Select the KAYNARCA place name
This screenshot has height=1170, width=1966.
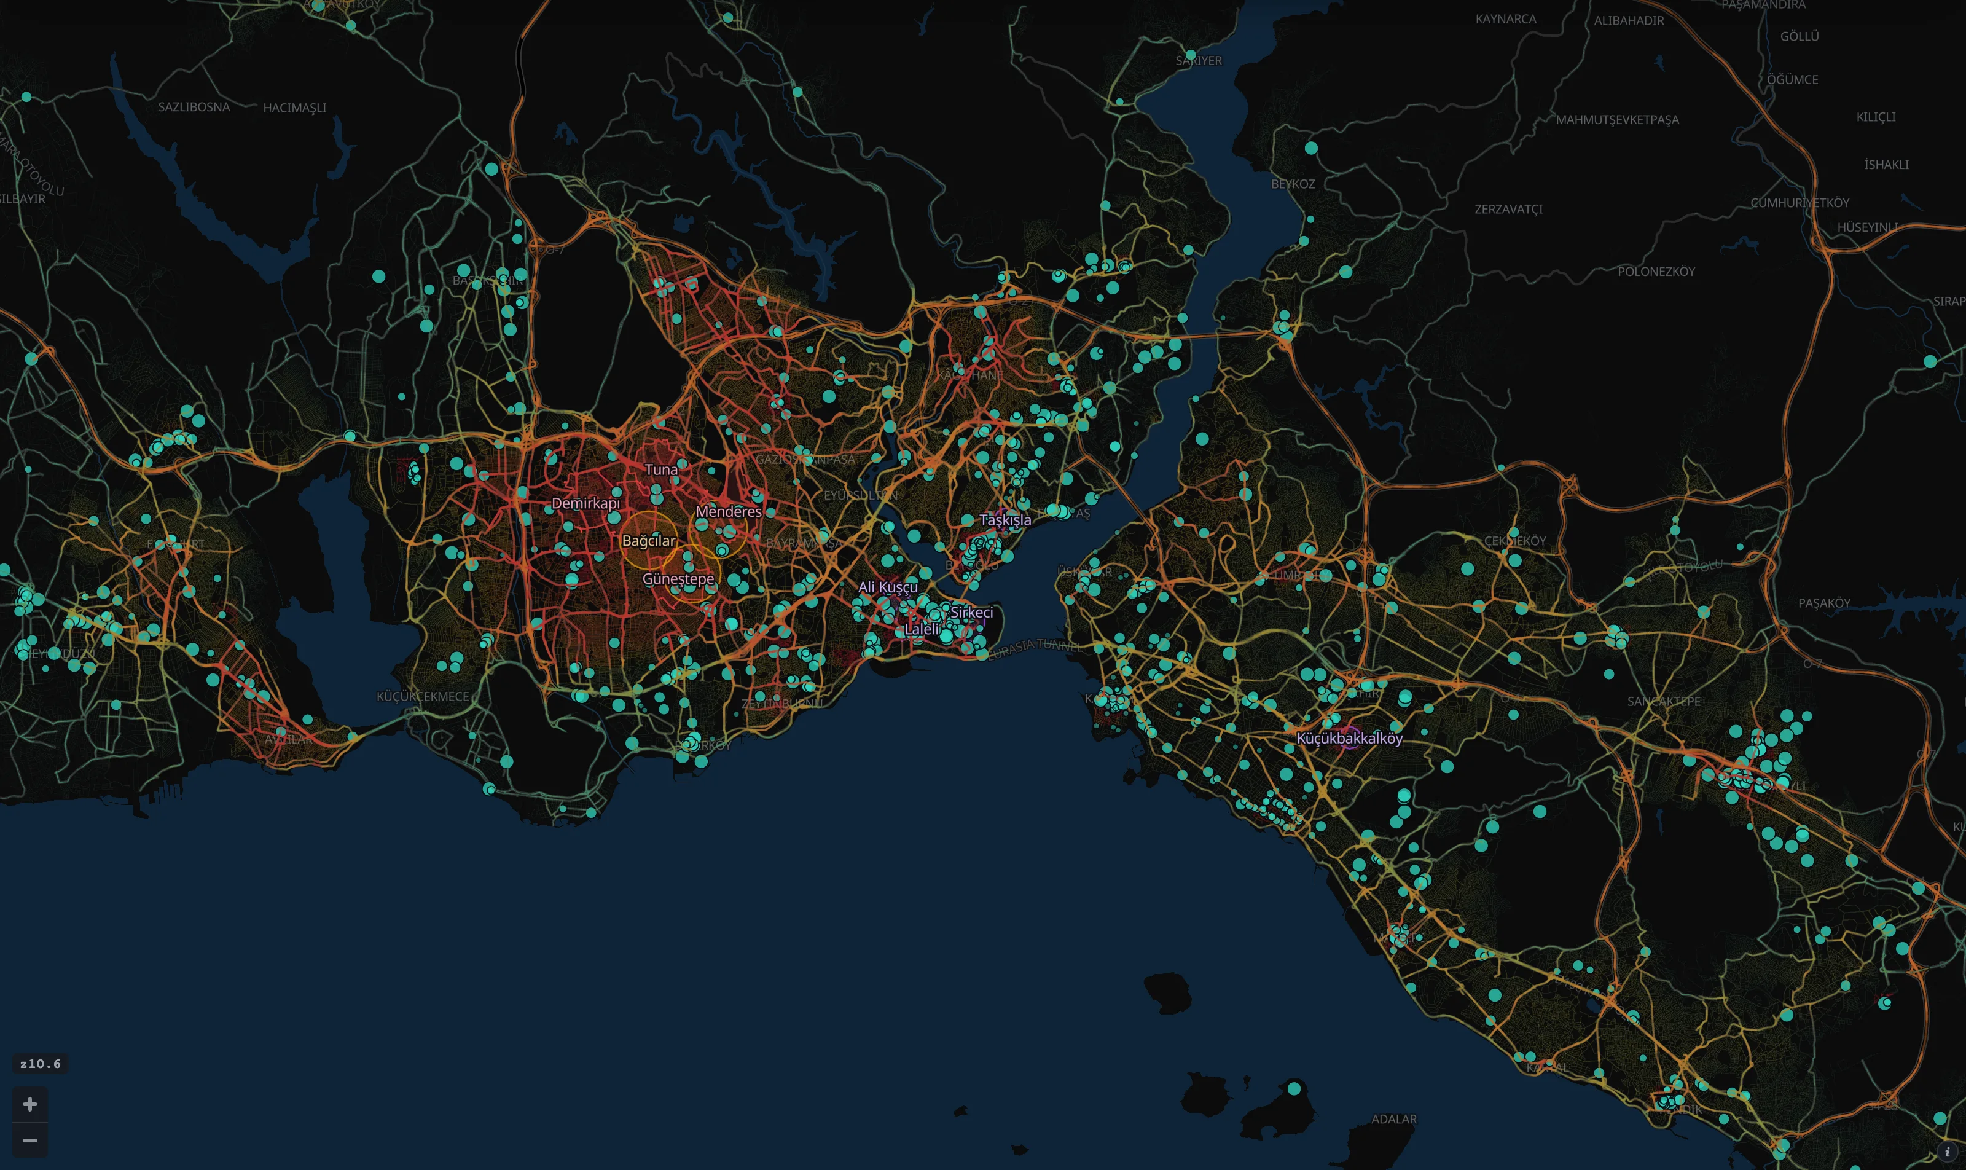[x=1506, y=19]
